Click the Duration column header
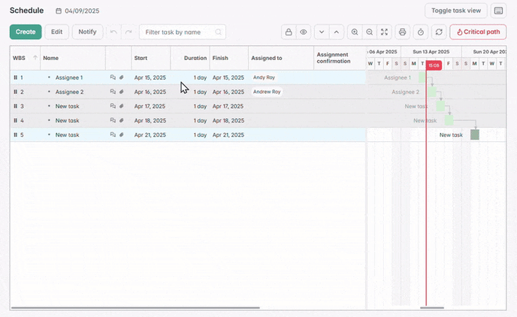 point(190,58)
